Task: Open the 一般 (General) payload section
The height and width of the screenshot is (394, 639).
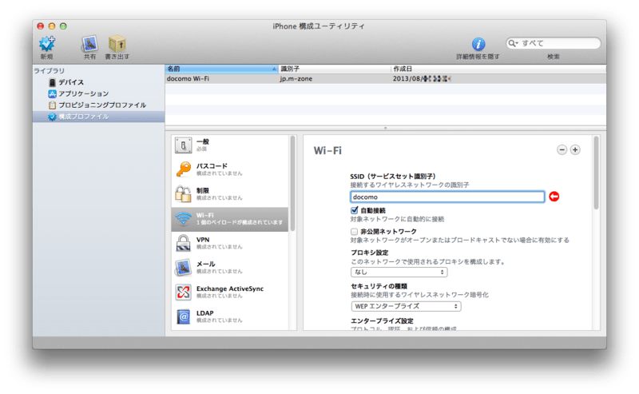Action: (x=230, y=145)
